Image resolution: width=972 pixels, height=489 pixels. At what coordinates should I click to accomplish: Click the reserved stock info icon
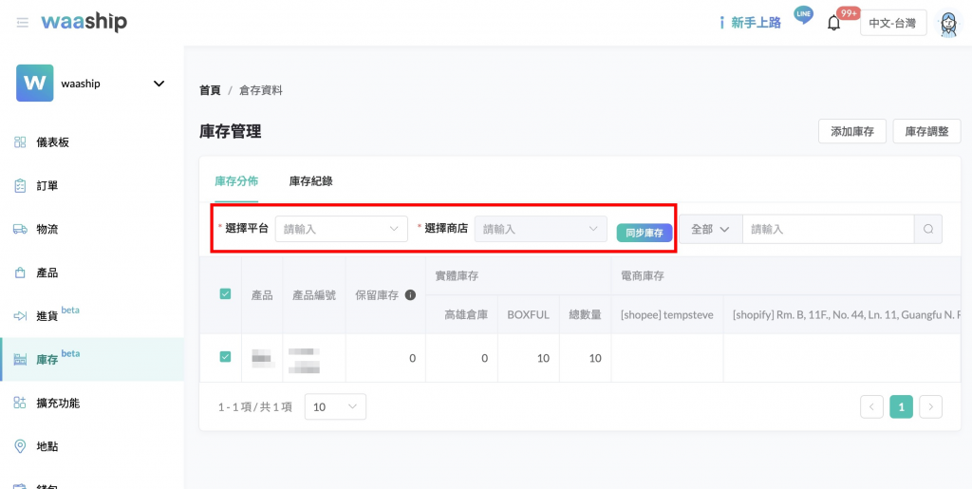coord(411,295)
